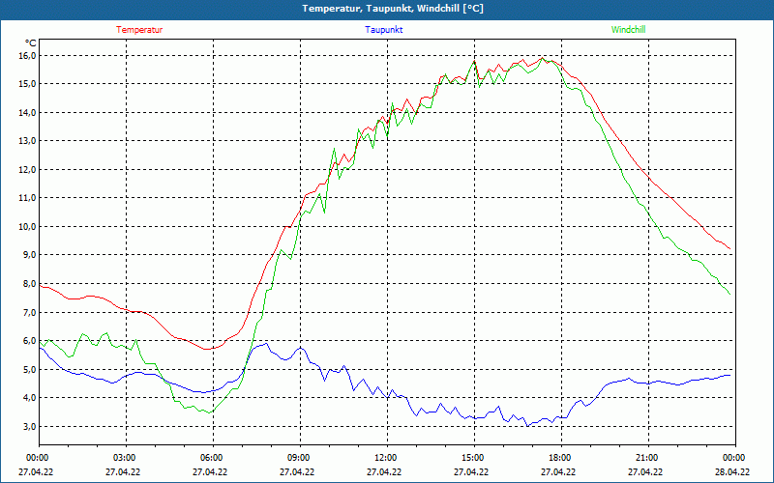Image resolution: width=774 pixels, height=483 pixels.
Task: Click the 06:00 time axis label
Action: pyautogui.click(x=210, y=458)
